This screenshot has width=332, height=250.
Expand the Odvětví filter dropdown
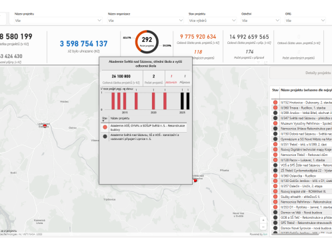pyautogui.click(x=261, y=21)
